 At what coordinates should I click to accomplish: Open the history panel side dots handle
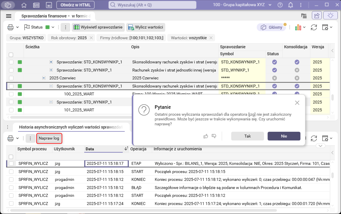[8, 127]
